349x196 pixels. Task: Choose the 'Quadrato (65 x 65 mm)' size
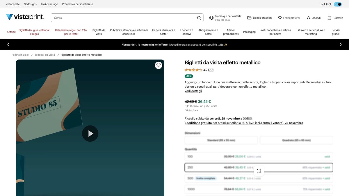296,140
